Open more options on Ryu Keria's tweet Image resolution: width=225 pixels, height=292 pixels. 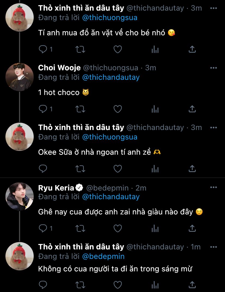[214, 187]
